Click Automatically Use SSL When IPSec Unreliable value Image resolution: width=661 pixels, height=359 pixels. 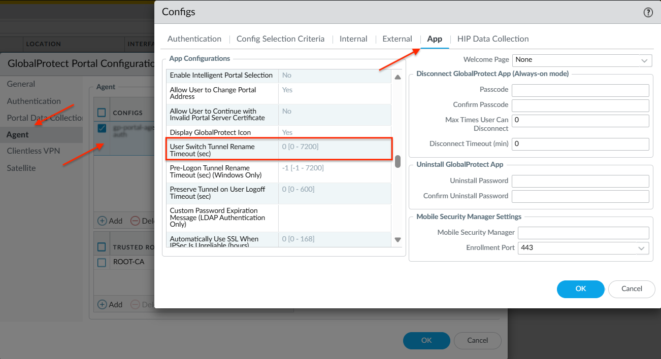pyautogui.click(x=335, y=240)
